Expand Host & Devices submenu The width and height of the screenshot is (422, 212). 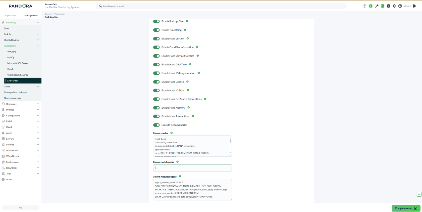click(38, 40)
